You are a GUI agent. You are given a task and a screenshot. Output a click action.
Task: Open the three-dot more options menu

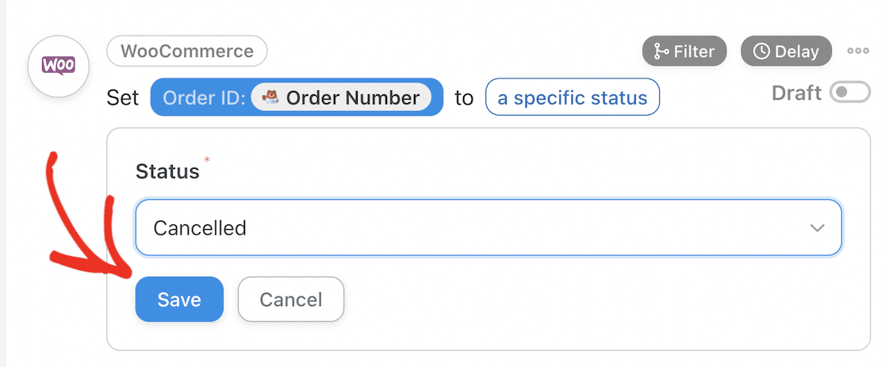pyautogui.click(x=858, y=52)
